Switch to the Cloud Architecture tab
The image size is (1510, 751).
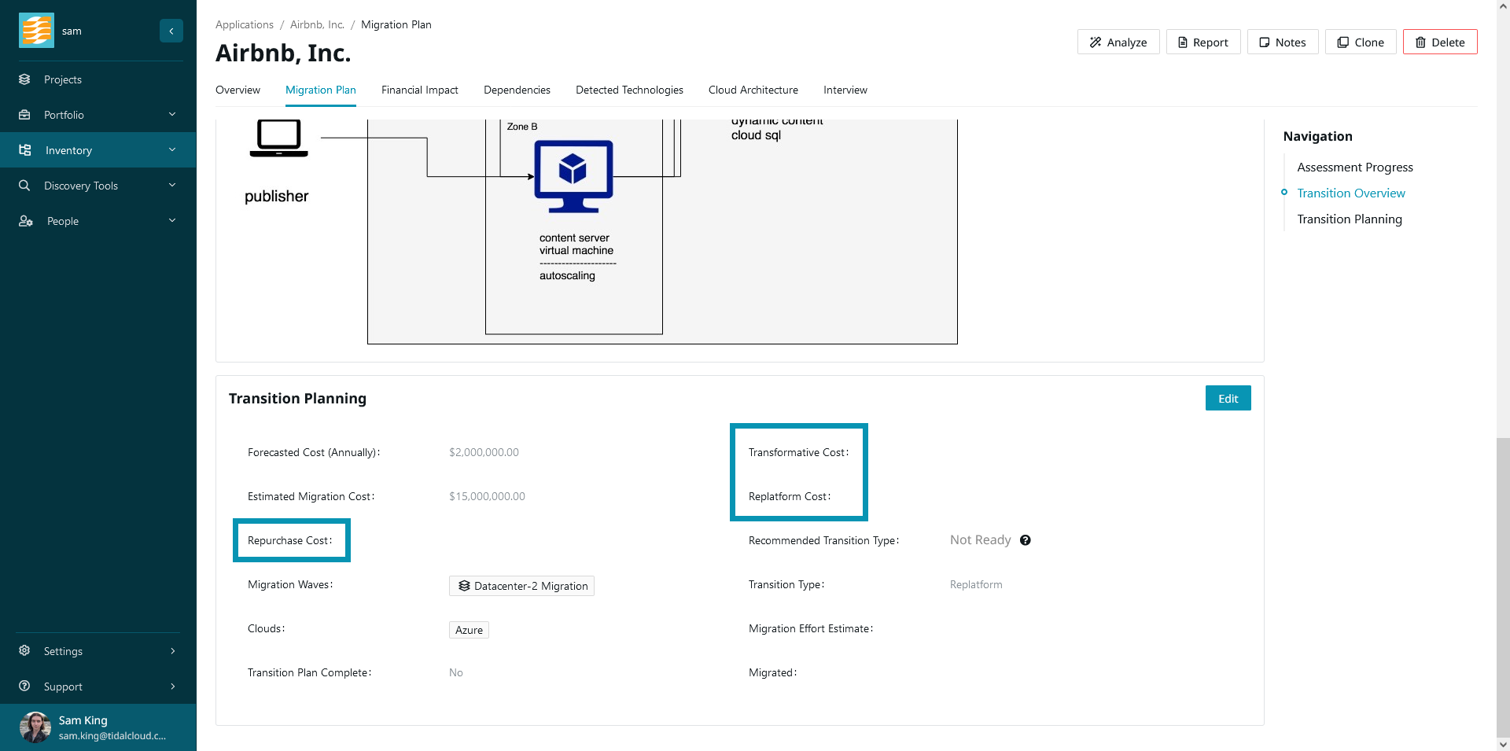click(753, 90)
